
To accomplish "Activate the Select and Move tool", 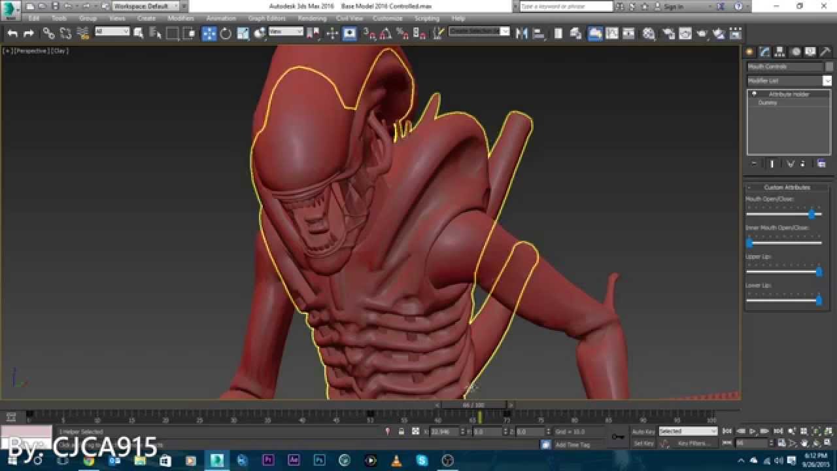I will pos(209,33).
